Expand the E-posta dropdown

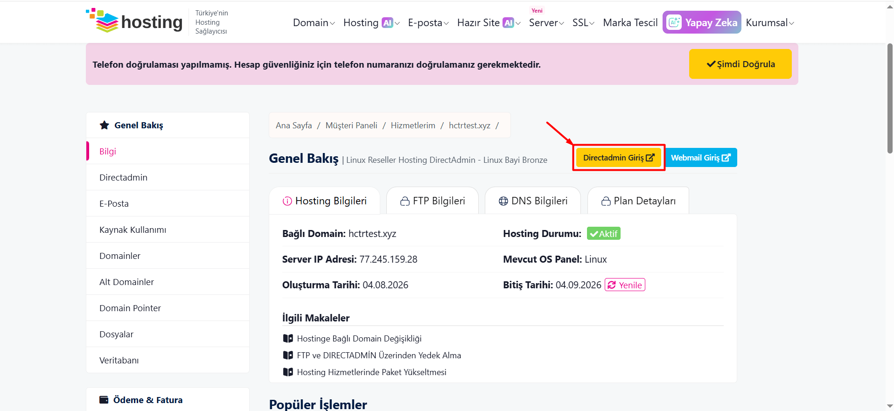click(x=428, y=22)
